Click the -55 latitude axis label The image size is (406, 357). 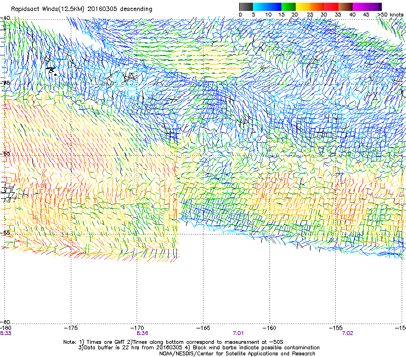(5, 232)
